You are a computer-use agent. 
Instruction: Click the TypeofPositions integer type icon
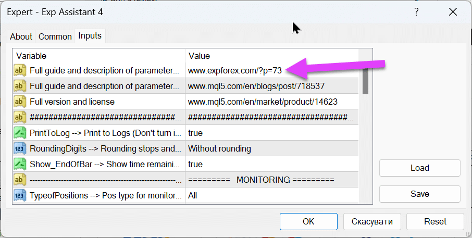point(20,195)
